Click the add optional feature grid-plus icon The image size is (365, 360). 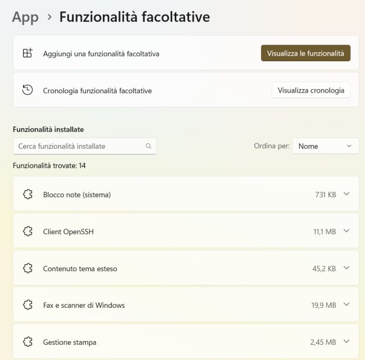(28, 53)
